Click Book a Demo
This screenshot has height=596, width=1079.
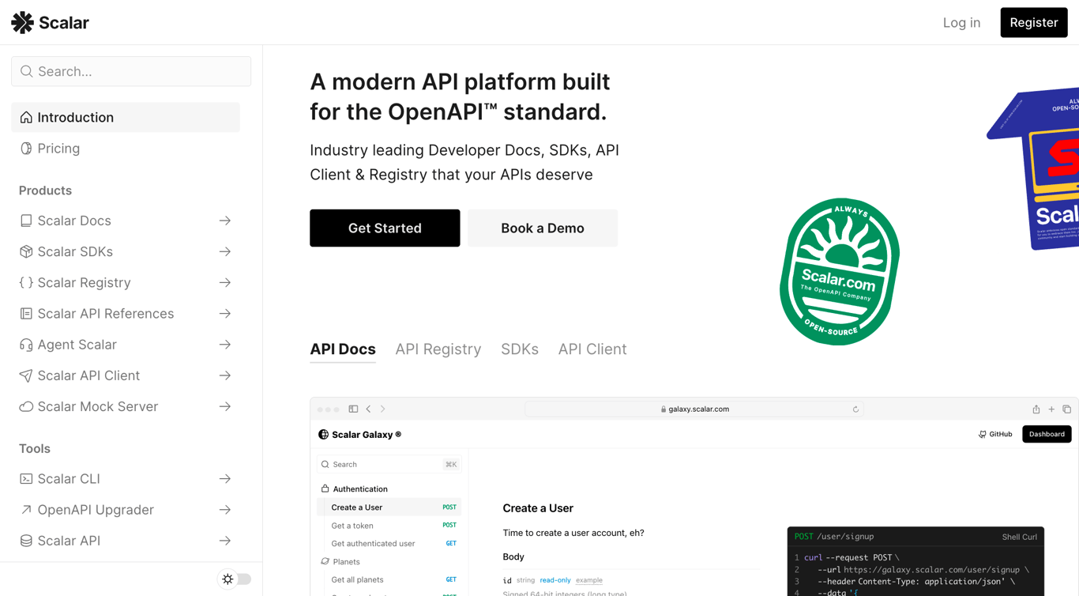(x=543, y=228)
